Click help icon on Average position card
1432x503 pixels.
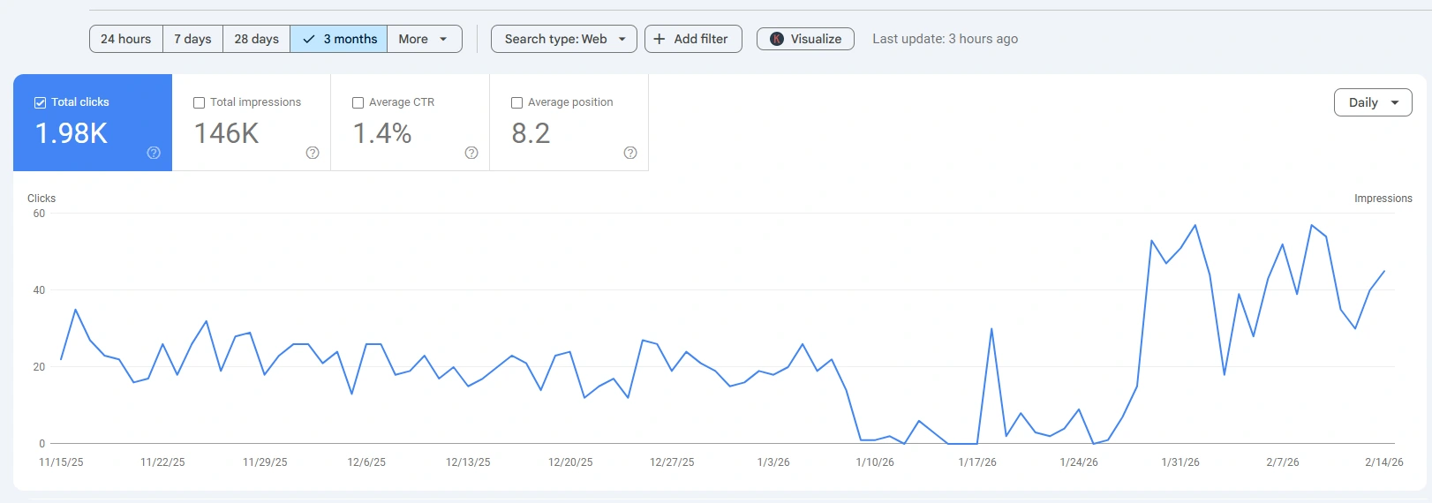[630, 153]
